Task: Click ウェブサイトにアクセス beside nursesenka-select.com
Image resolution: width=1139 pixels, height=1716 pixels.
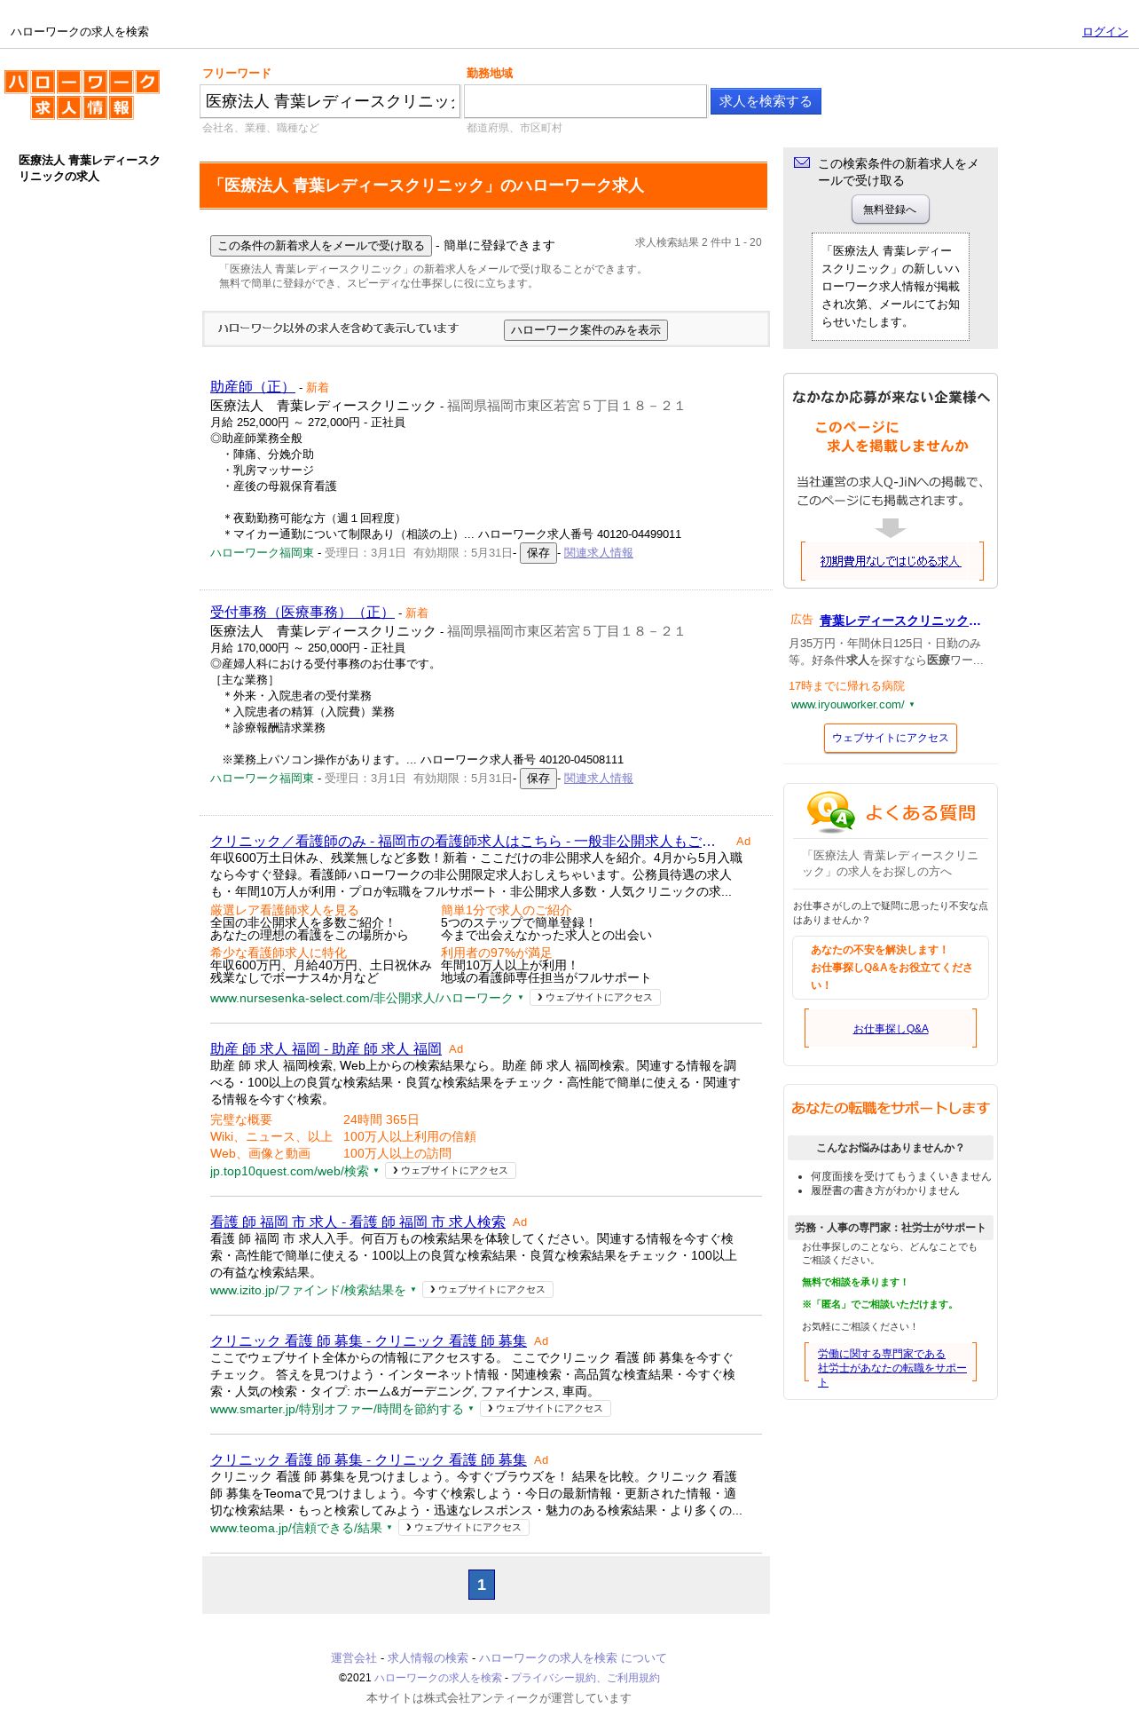Action: [595, 998]
